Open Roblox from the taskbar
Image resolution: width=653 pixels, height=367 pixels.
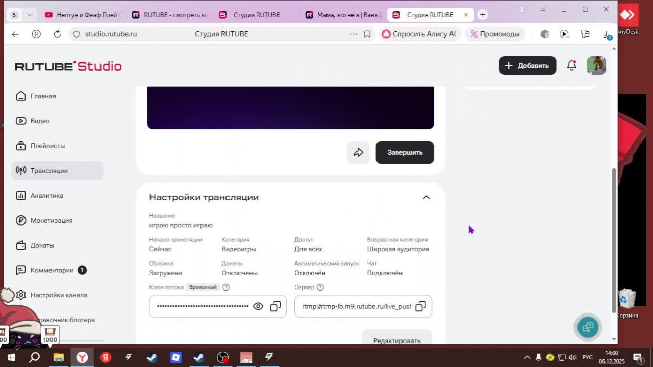tap(176, 357)
